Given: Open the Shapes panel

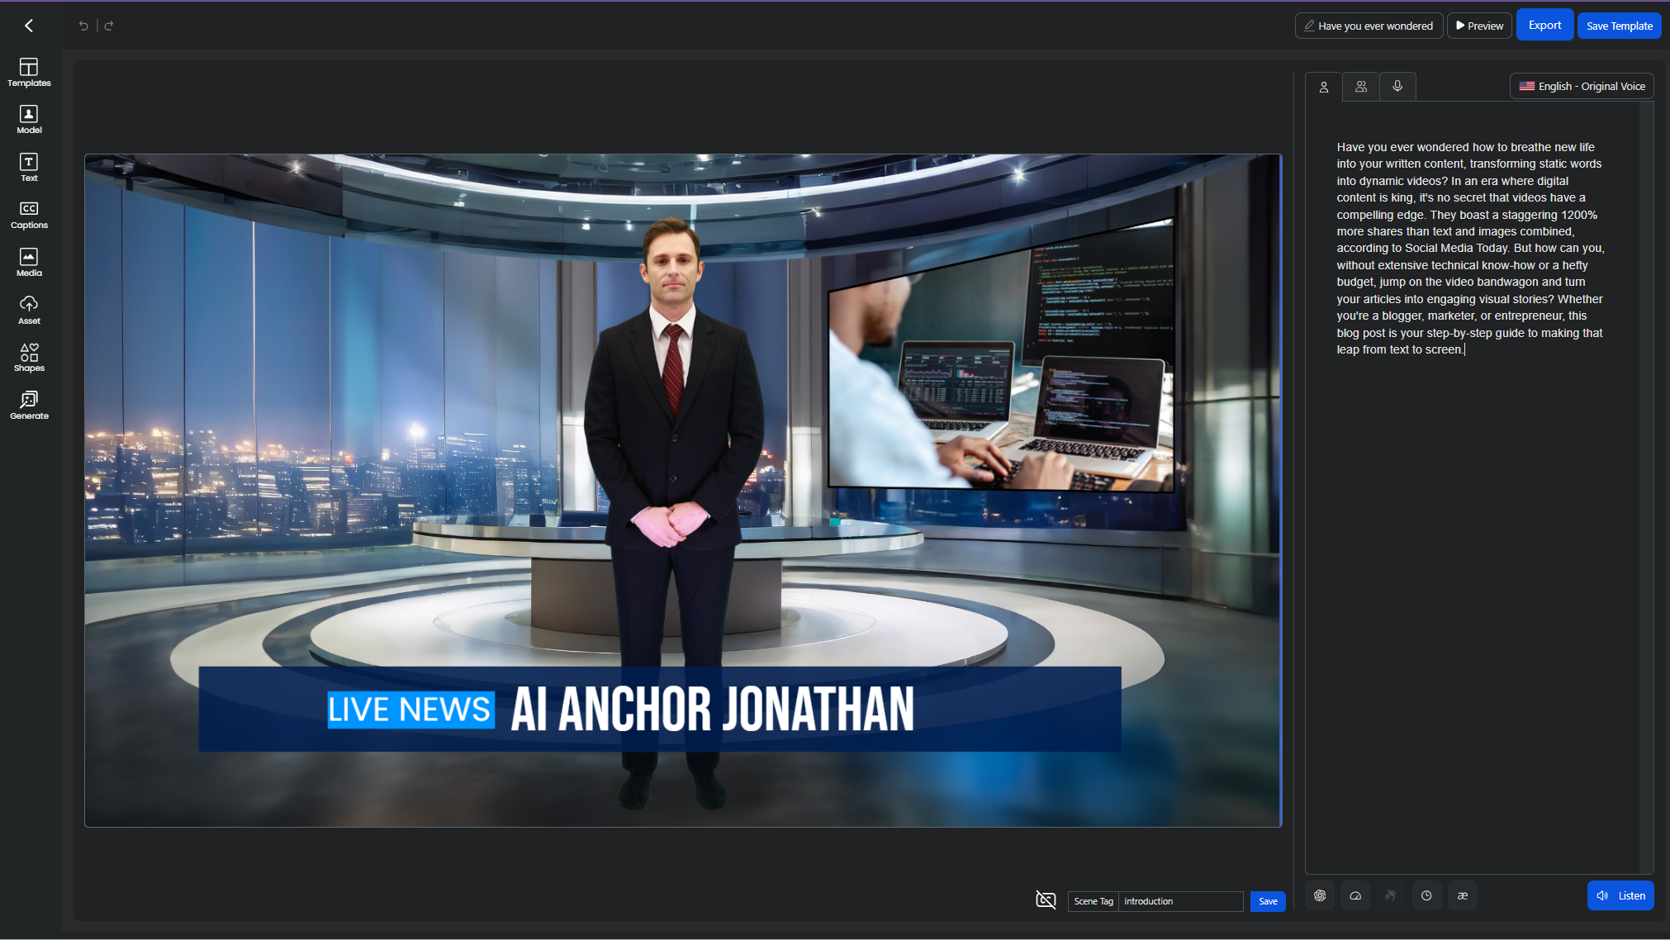Looking at the screenshot, I should [x=29, y=358].
